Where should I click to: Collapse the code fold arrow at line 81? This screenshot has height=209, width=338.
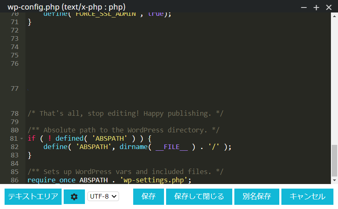point(22,139)
